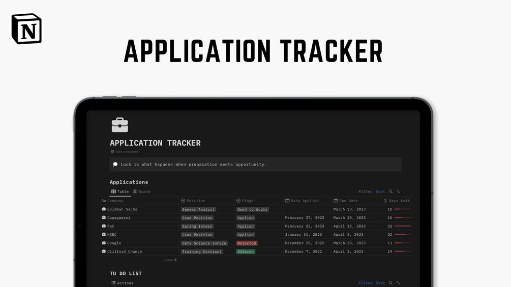Select the Data Science Intern tag
The image size is (511, 287).
point(204,243)
